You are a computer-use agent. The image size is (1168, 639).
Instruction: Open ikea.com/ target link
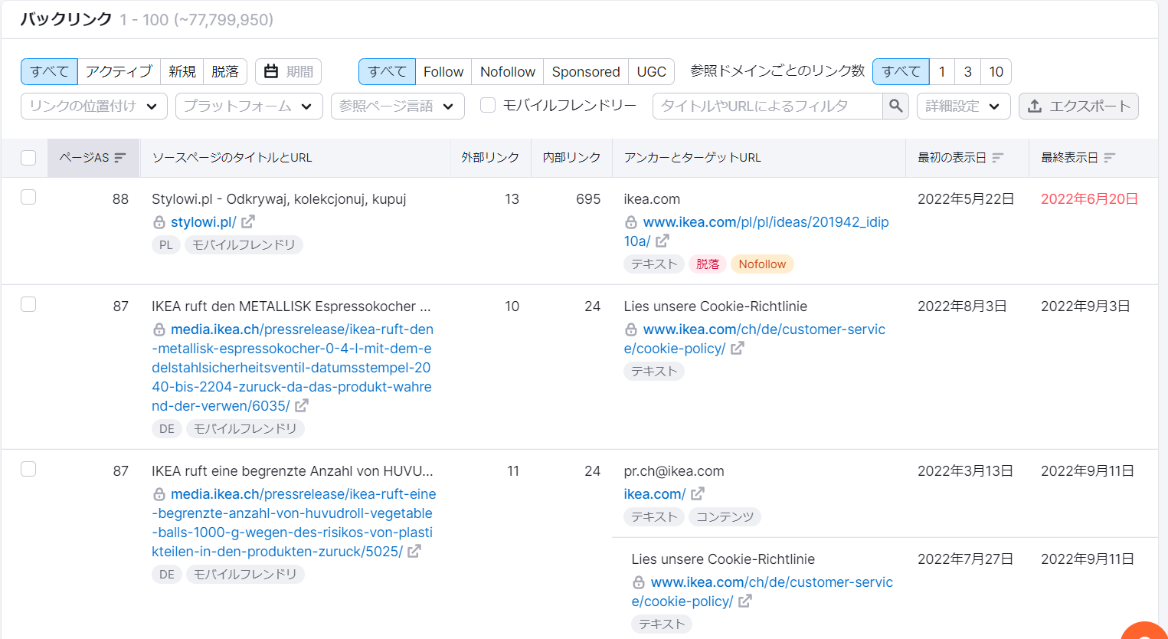(655, 494)
